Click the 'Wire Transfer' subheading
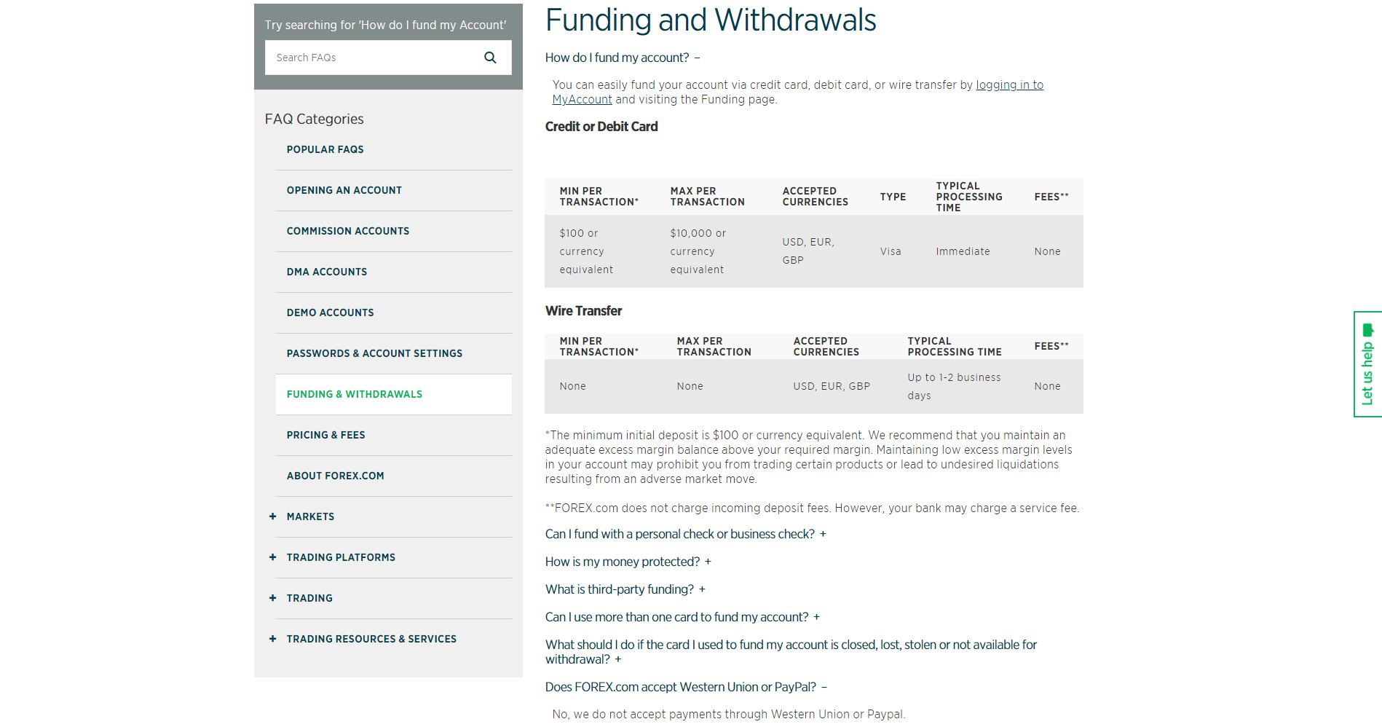The image size is (1382, 727). [583, 311]
